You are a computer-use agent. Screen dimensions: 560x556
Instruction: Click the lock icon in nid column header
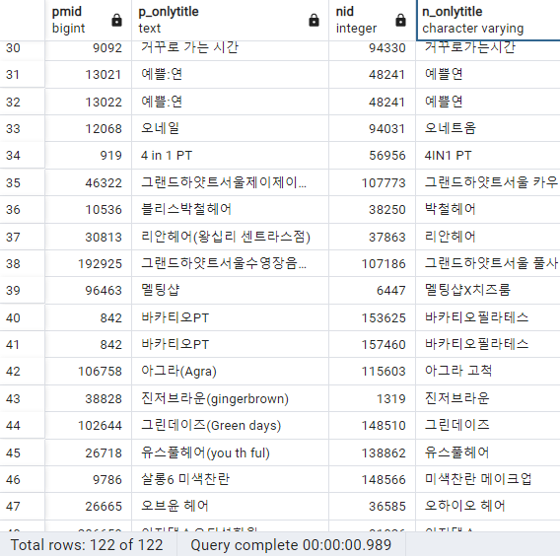[x=400, y=21]
